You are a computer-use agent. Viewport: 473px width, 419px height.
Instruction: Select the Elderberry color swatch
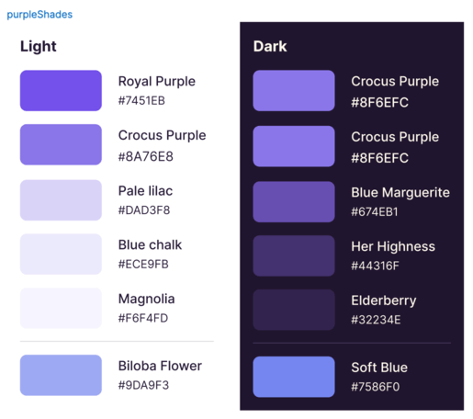294,310
